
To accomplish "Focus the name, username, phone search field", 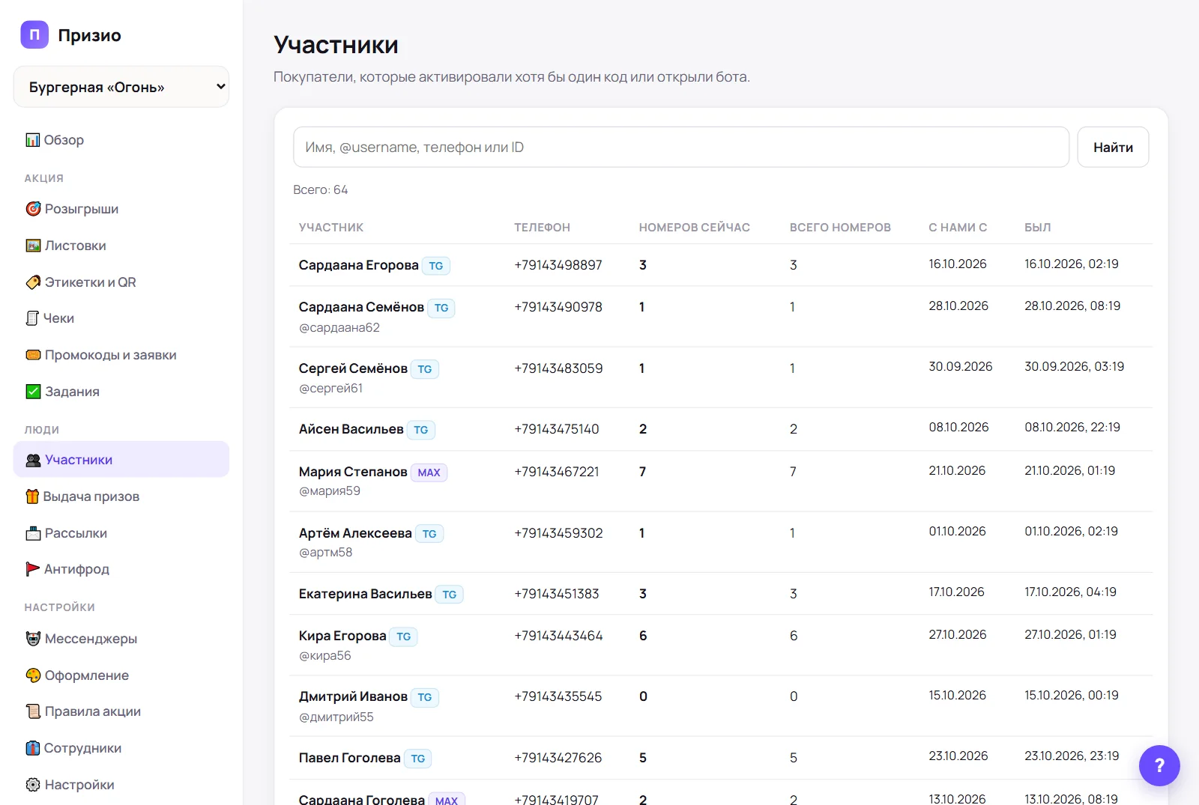I will tap(681, 148).
